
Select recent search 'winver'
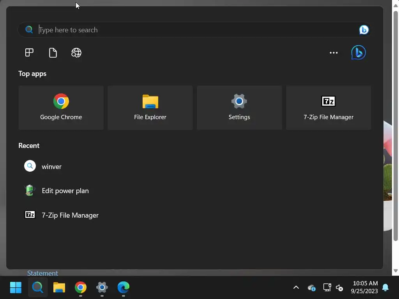point(52,167)
